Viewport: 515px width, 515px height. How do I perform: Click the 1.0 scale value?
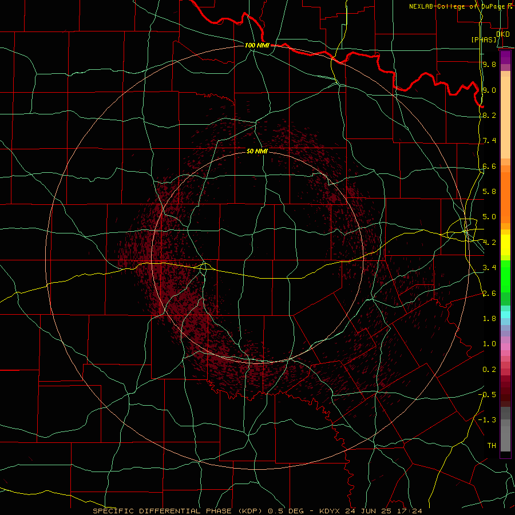coord(489,344)
